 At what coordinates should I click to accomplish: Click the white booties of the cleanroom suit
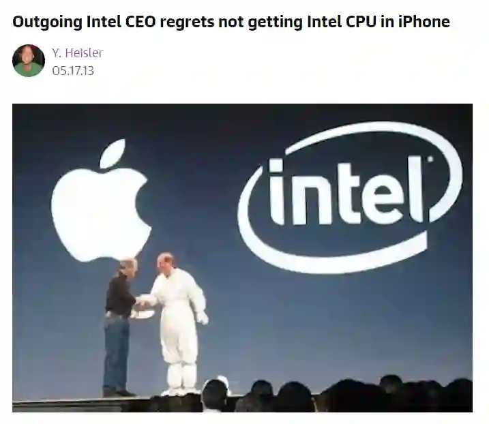click(x=181, y=381)
